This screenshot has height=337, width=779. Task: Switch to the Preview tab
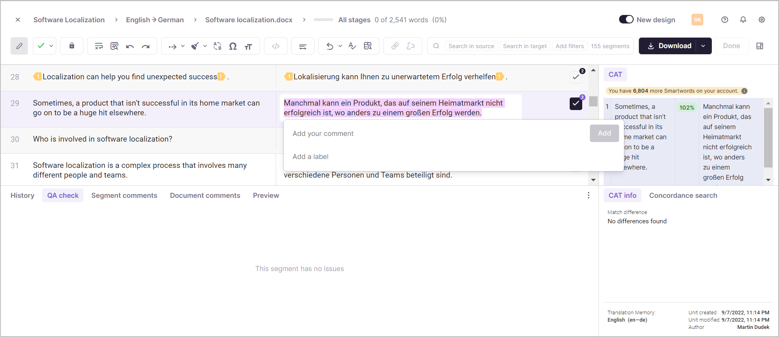[x=266, y=195]
